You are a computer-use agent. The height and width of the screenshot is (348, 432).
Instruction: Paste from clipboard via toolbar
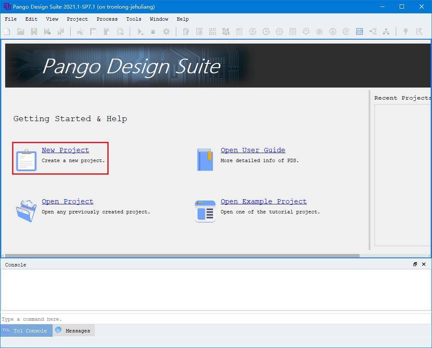point(106,31)
